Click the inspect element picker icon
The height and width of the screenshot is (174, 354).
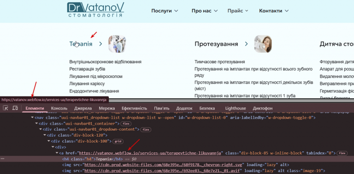tap(6, 108)
